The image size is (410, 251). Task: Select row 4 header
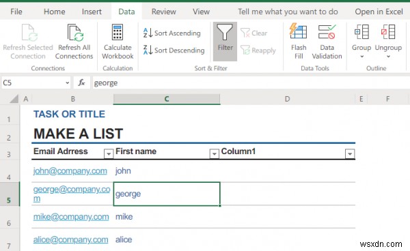point(10,171)
